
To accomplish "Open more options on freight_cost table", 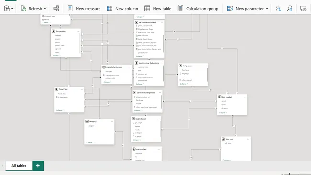I will pyautogui.click(x=206, y=66).
